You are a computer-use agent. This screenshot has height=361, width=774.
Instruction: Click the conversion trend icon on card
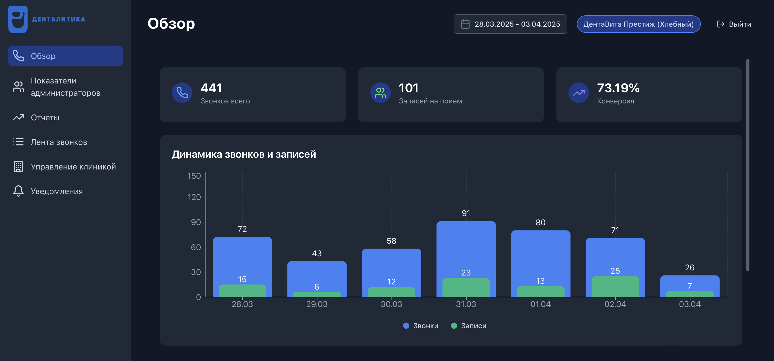coord(578,93)
